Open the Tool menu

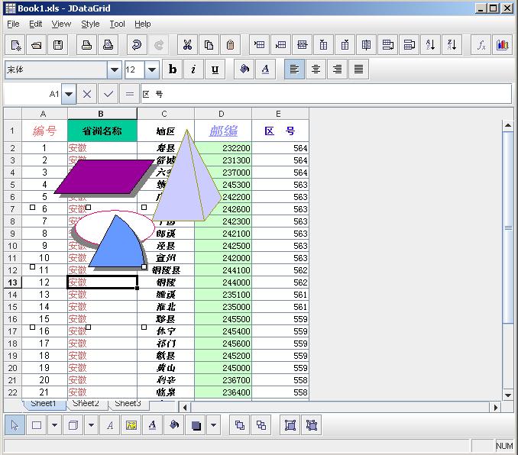[118, 24]
